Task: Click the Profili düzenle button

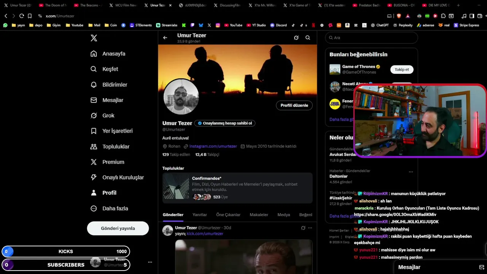Action: pos(294,105)
